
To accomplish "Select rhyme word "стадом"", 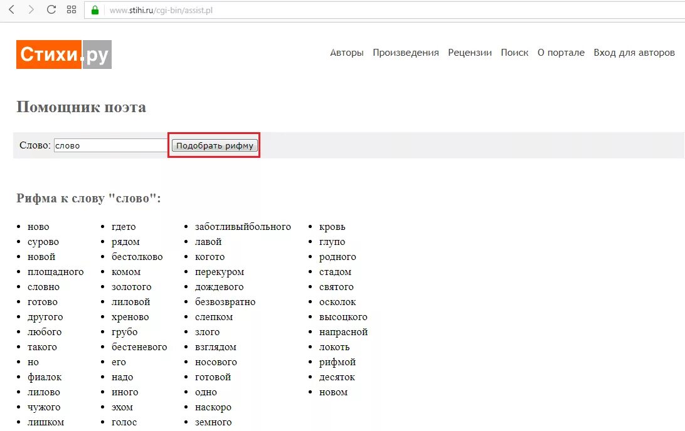I will point(335,272).
